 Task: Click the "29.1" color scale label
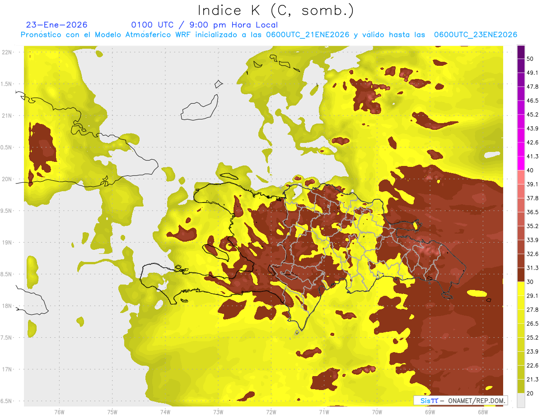(533, 296)
